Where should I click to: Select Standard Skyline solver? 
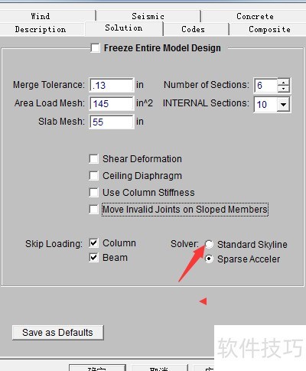point(209,245)
